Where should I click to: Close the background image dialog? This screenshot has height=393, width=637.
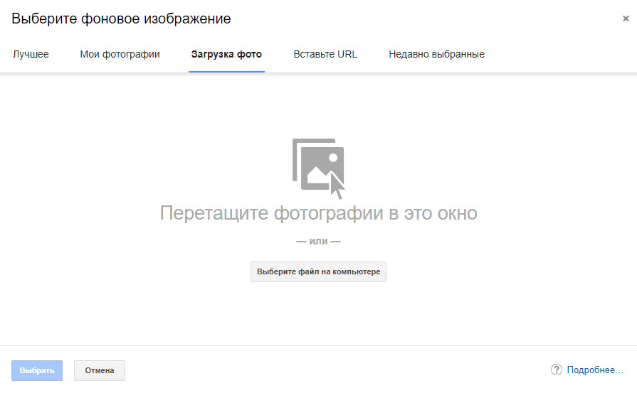click(626, 19)
